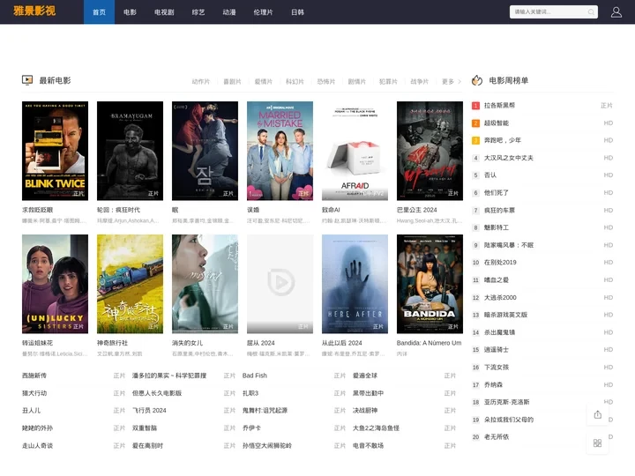Switch to the 电视剧 tab
The height and width of the screenshot is (476, 635).
164,12
